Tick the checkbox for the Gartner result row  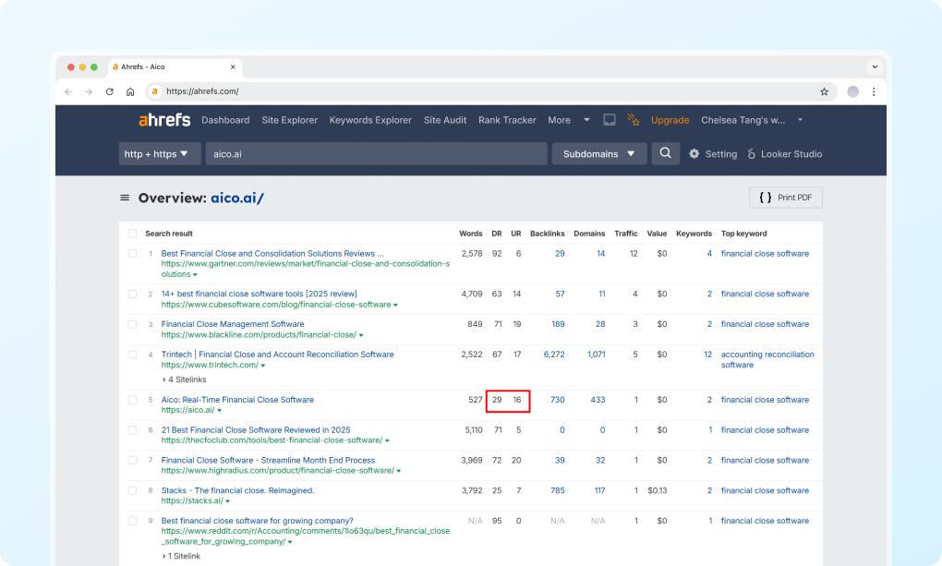[132, 254]
